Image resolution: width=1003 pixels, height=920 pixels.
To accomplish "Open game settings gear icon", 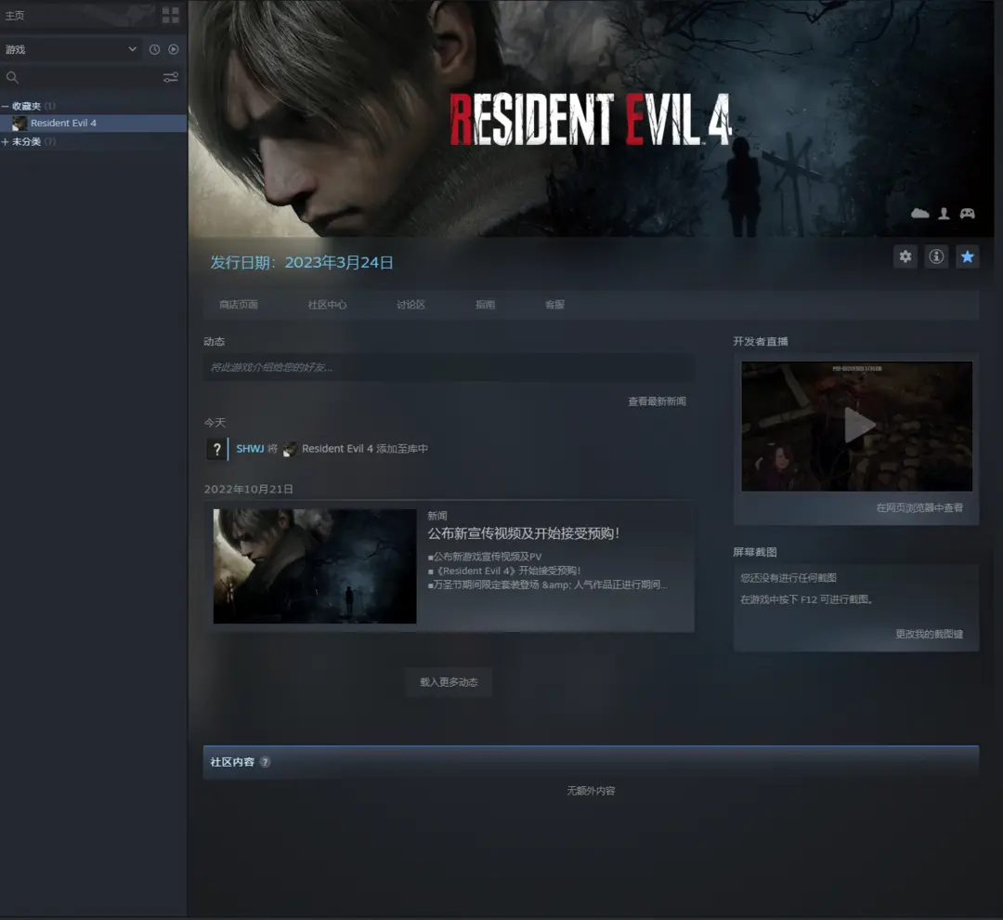I will [905, 256].
